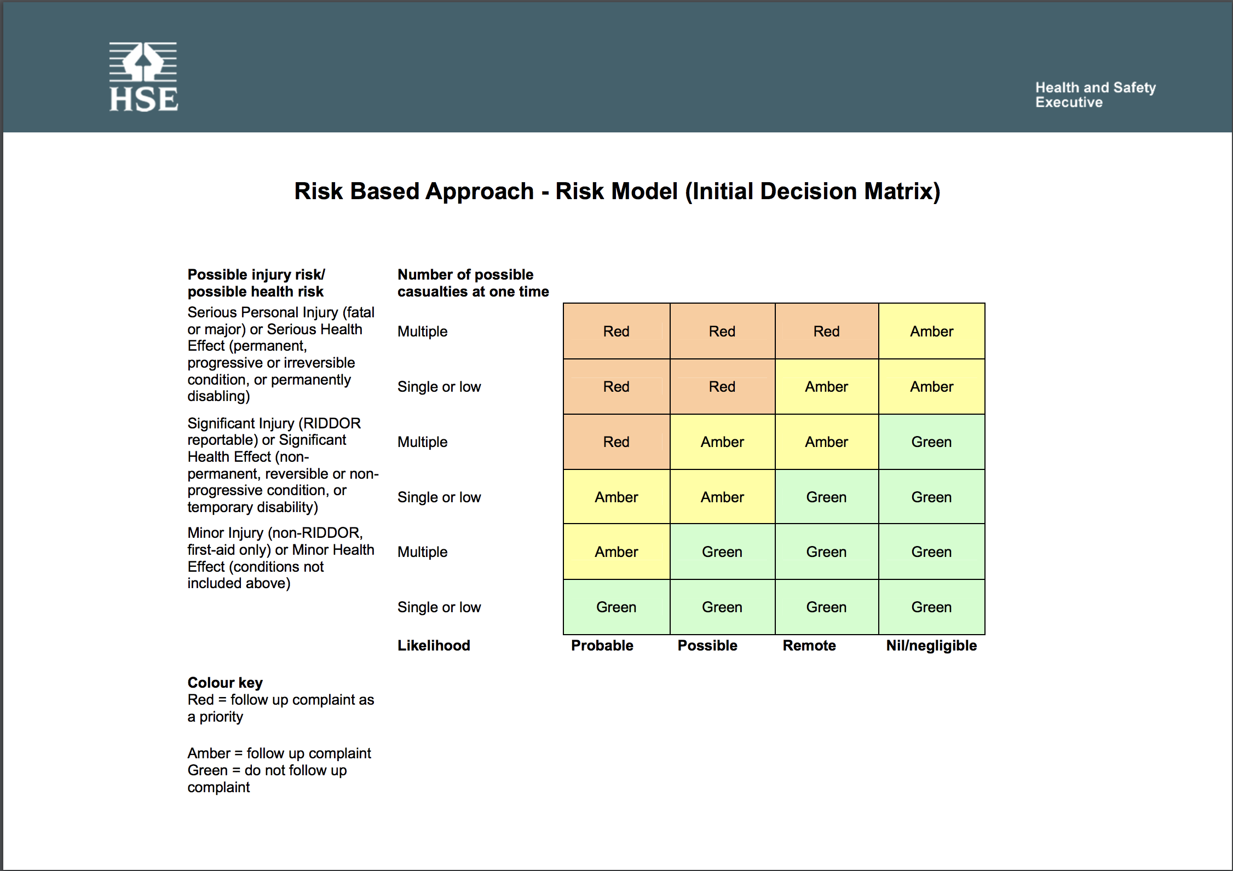Click amber cell for Minor Multiple Probable
The image size is (1233, 871).
coord(616,551)
